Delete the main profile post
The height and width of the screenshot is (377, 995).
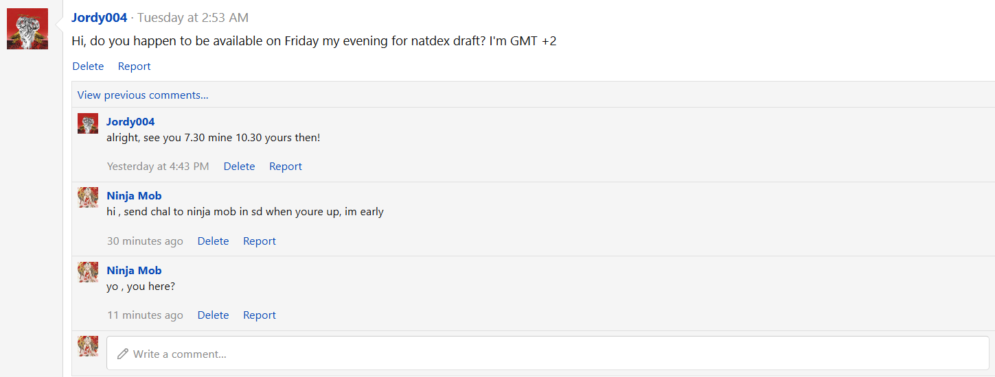pos(88,66)
